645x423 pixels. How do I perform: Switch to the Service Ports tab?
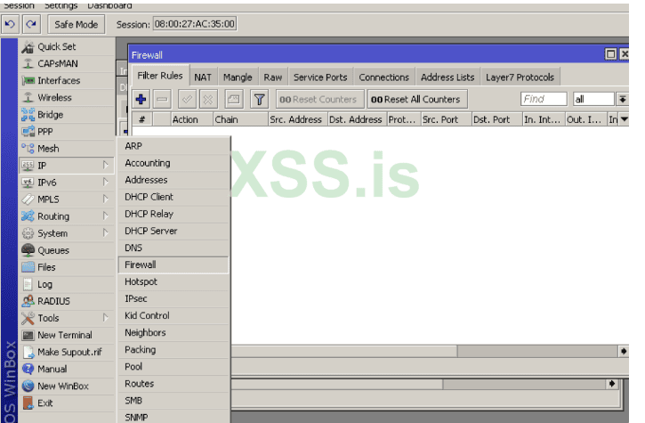point(320,77)
